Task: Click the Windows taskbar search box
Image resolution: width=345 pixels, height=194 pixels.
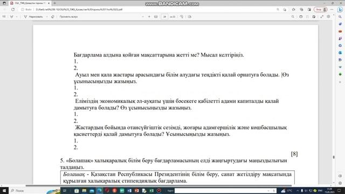Action: point(34,190)
